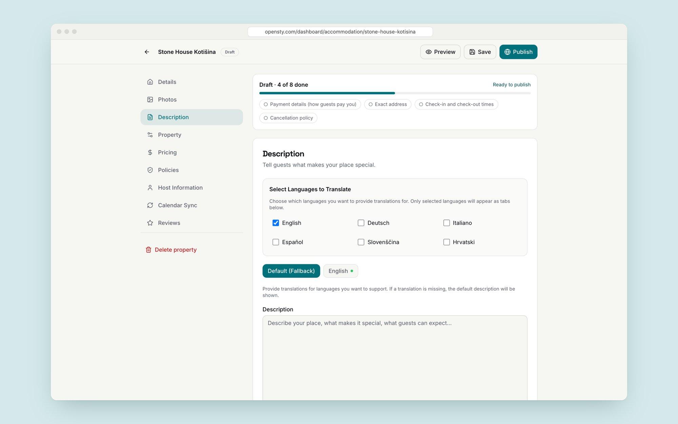Uncheck the English language checkbox

click(276, 223)
